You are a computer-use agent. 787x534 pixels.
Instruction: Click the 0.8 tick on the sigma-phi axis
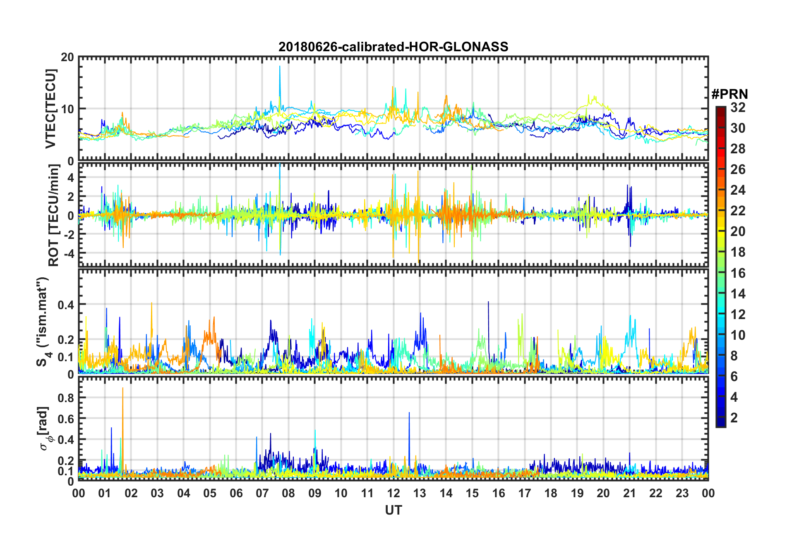(x=65, y=398)
